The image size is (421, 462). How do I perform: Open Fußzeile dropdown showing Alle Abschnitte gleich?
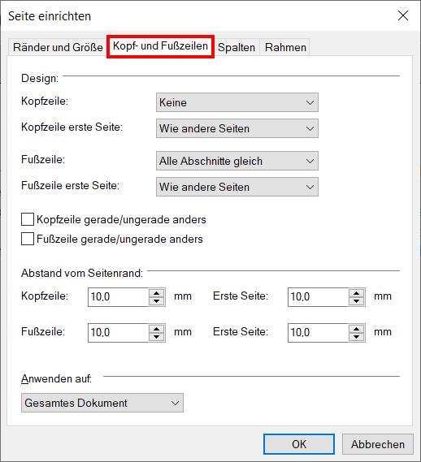[237, 161]
